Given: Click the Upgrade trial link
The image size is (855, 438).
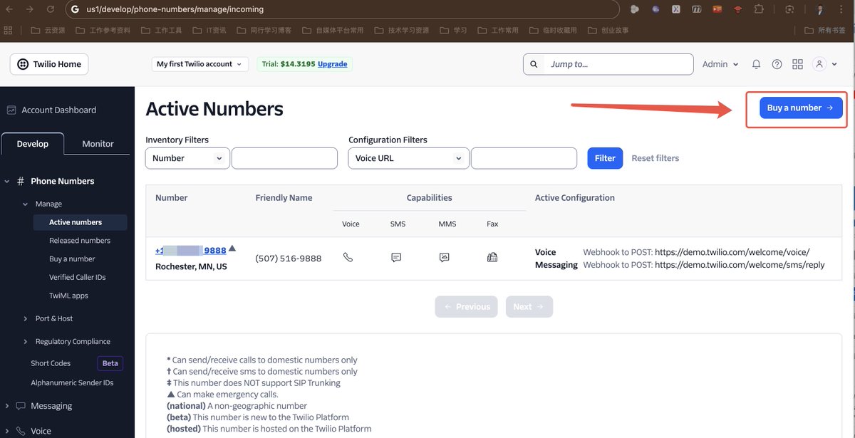Looking at the screenshot, I should click(332, 64).
